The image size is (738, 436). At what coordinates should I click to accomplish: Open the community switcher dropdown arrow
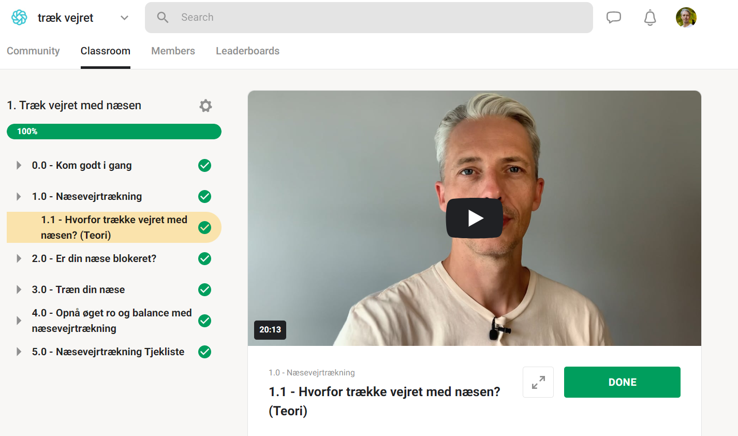[124, 18]
